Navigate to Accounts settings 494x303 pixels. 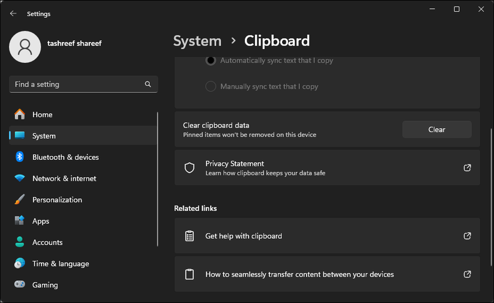pyautogui.click(x=47, y=243)
